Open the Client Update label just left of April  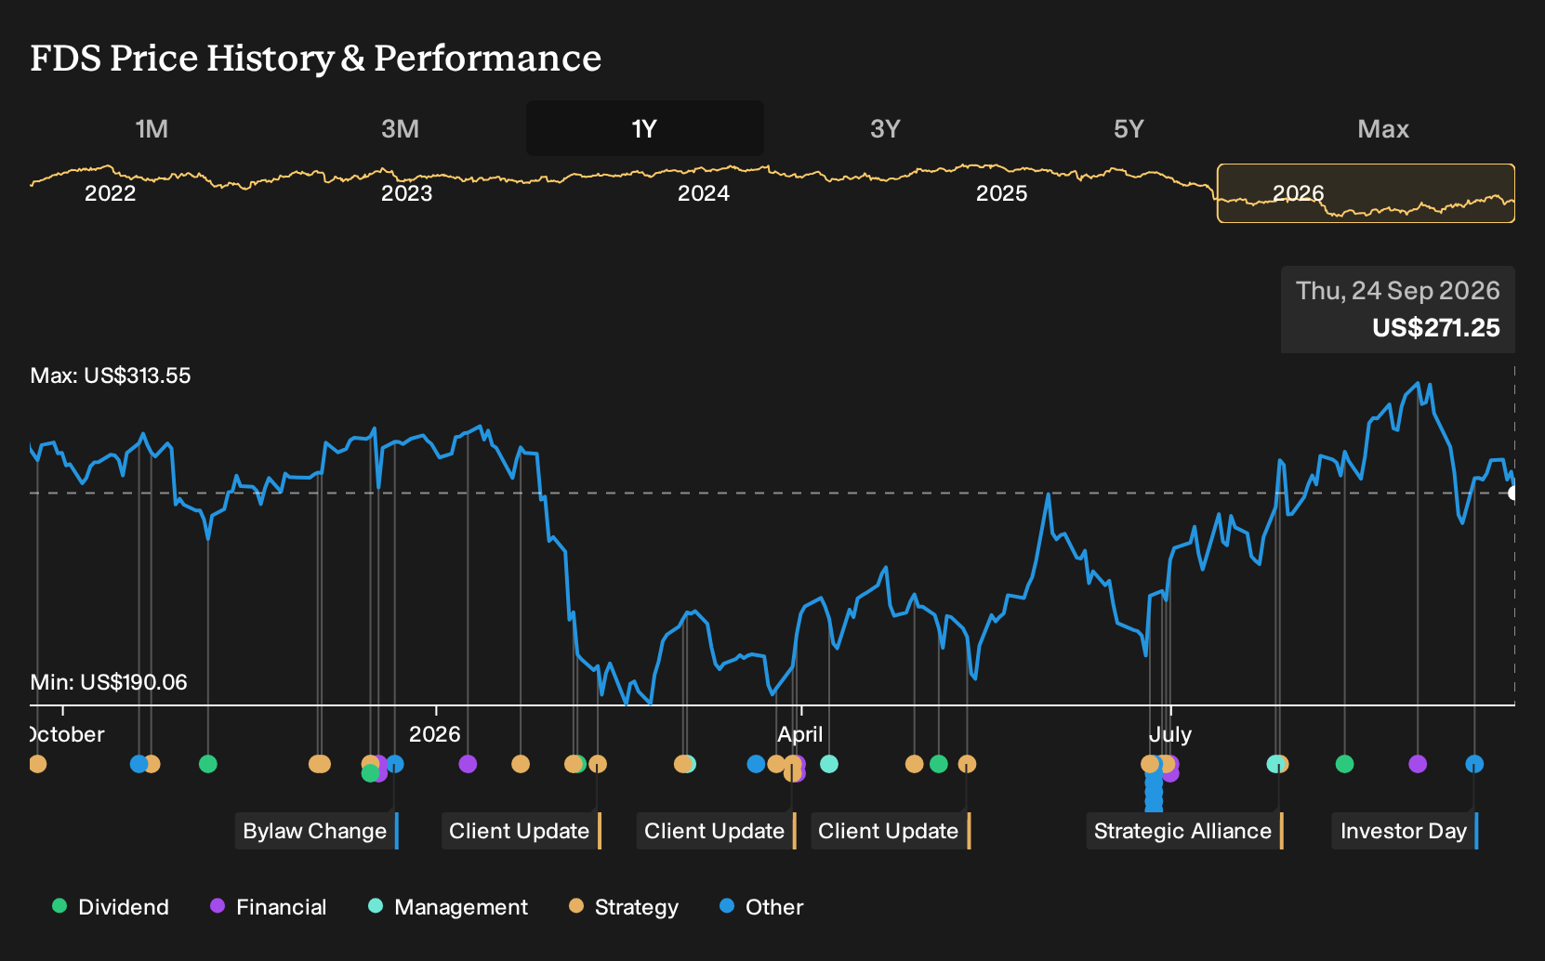tap(717, 831)
